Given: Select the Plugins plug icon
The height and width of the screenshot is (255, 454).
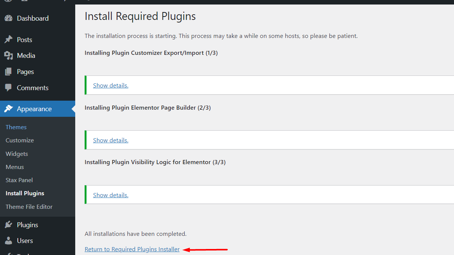Looking at the screenshot, I should (x=8, y=224).
